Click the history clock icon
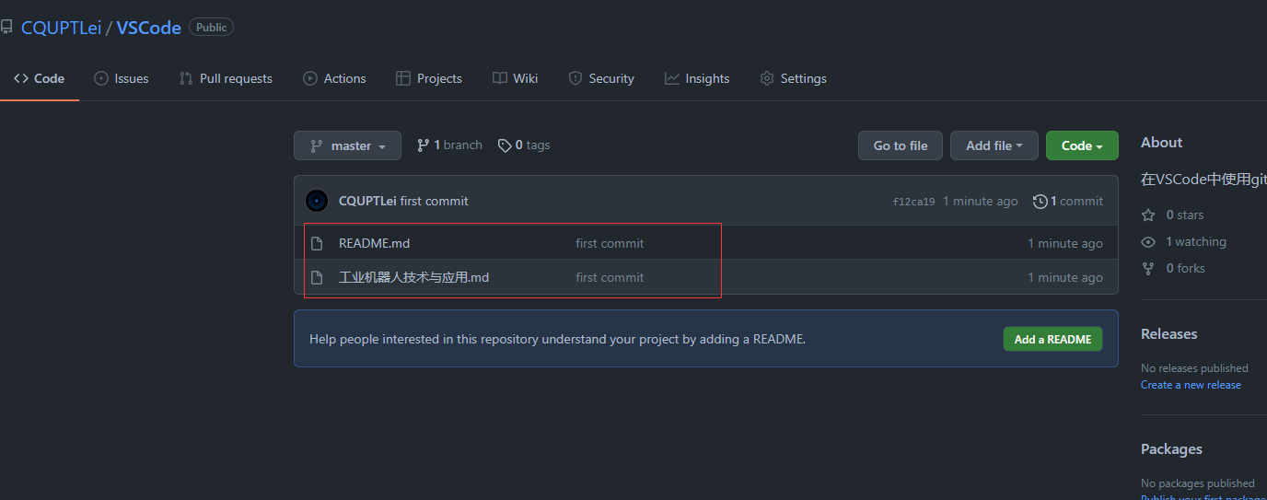Screen dimensions: 1267x500 point(1040,201)
